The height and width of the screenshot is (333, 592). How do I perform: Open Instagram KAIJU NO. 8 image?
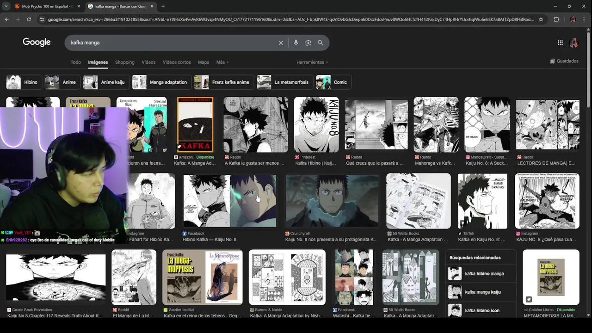click(x=547, y=201)
